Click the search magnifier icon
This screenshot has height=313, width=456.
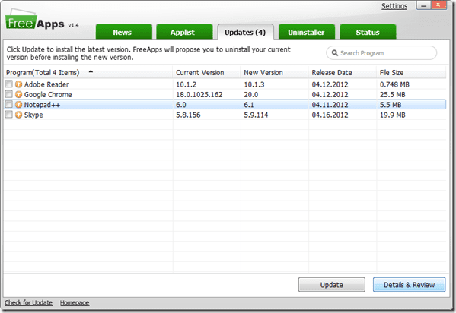tap(335, 53)
